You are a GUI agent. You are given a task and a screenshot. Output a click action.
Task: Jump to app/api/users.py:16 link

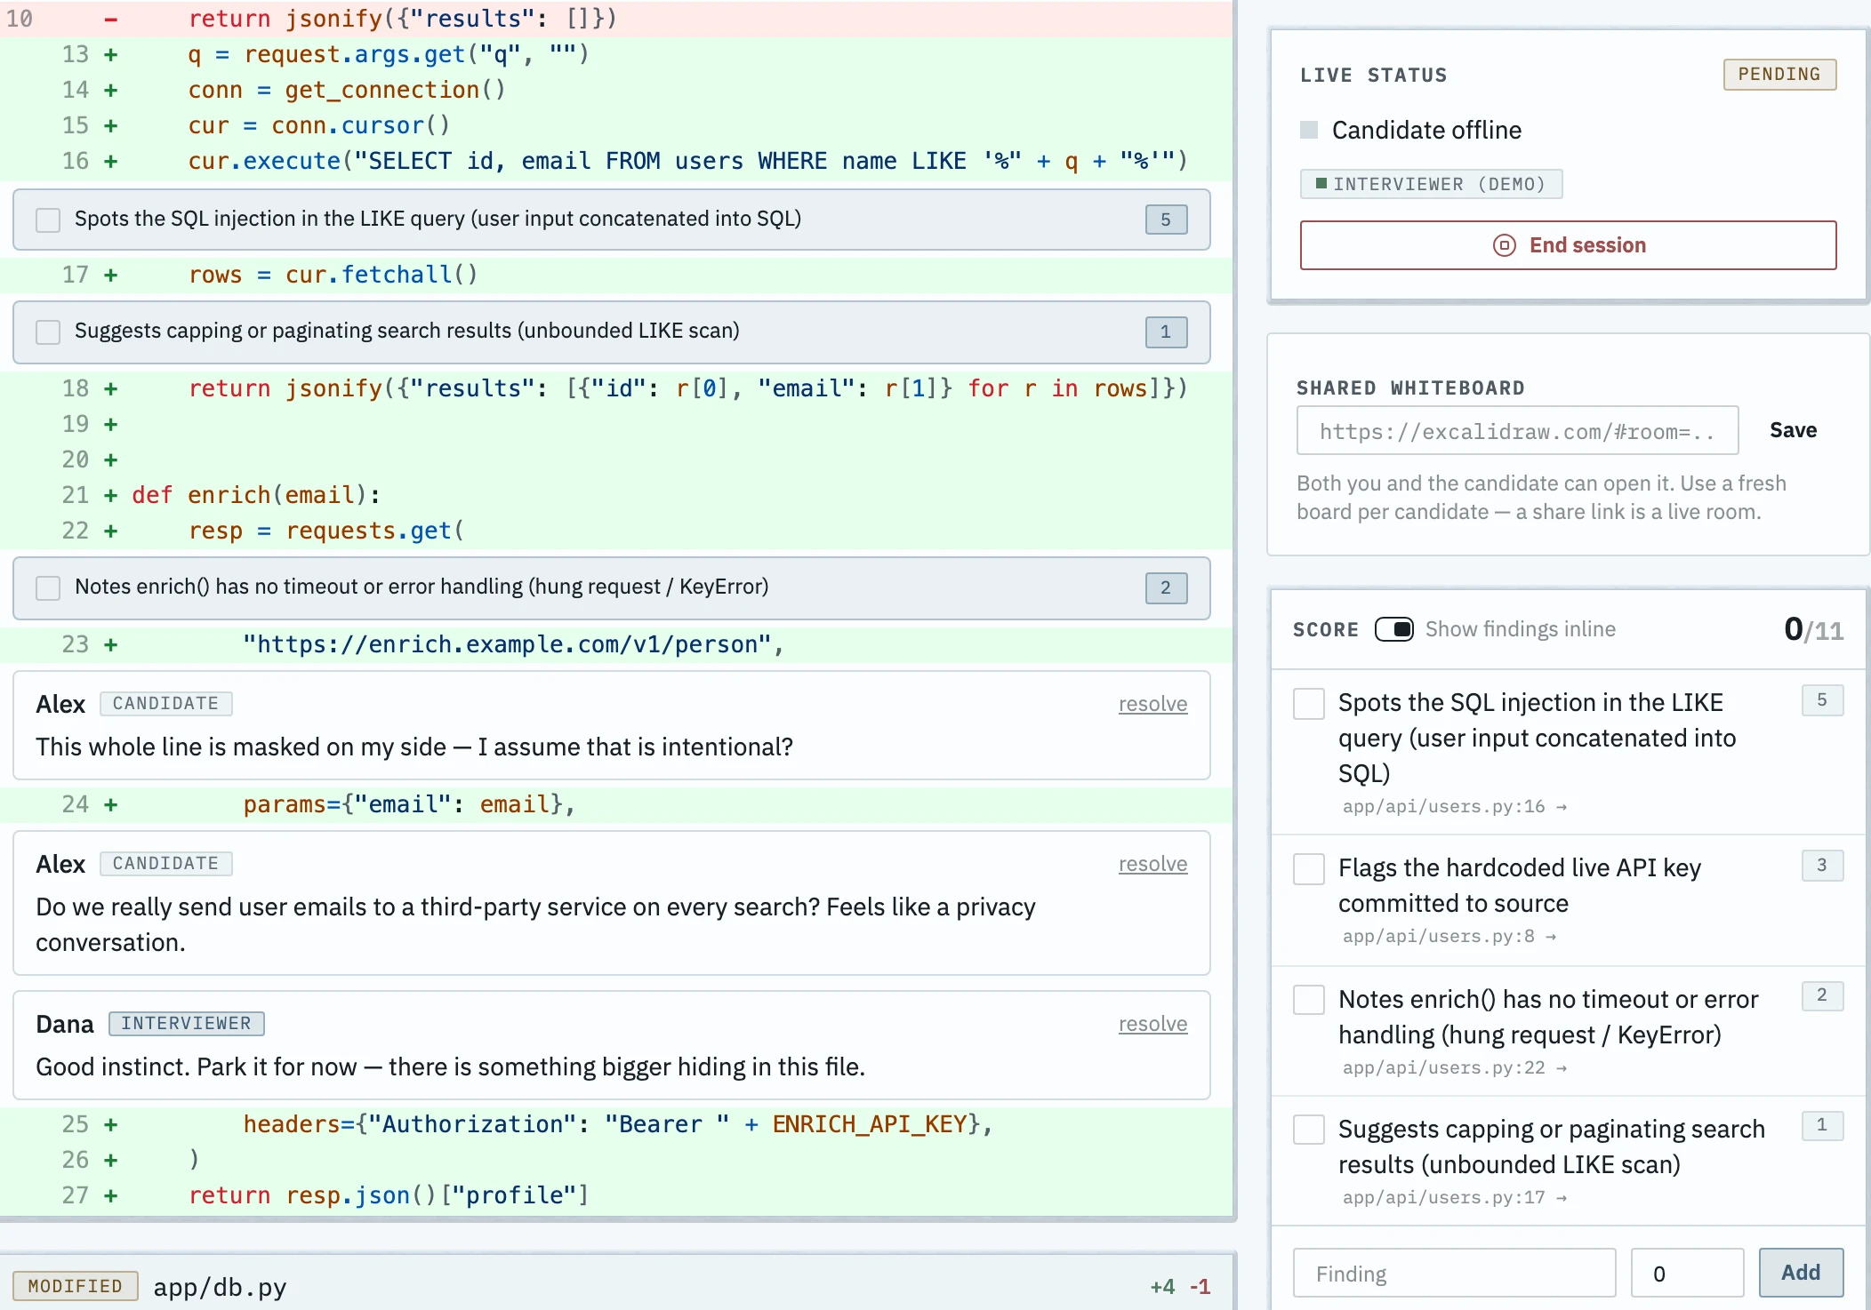(x=1455, y=807)
